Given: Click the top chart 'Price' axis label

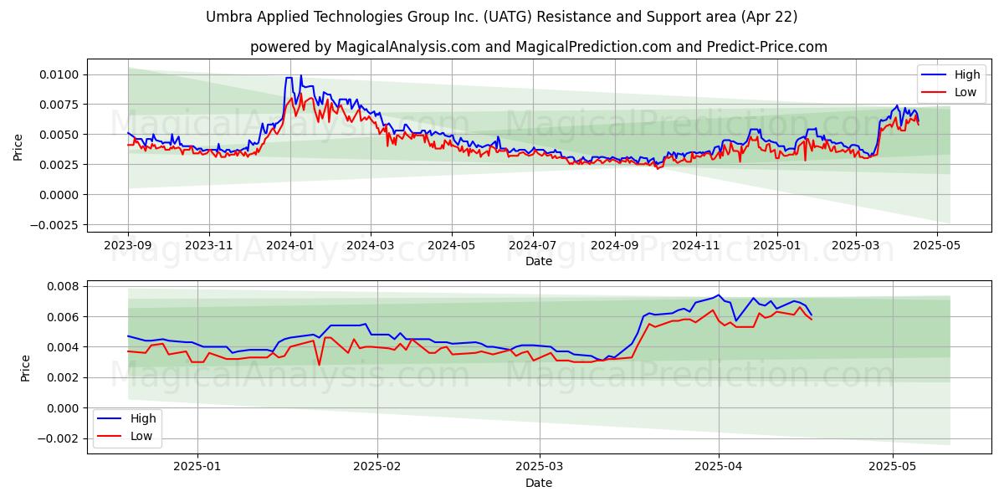Looking at the screenshot, I should point(18,146).
